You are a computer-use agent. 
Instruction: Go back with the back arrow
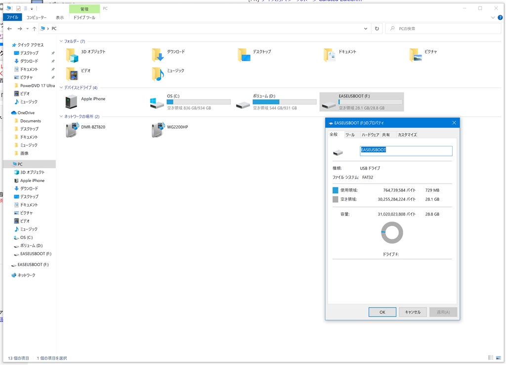(10, 29)
